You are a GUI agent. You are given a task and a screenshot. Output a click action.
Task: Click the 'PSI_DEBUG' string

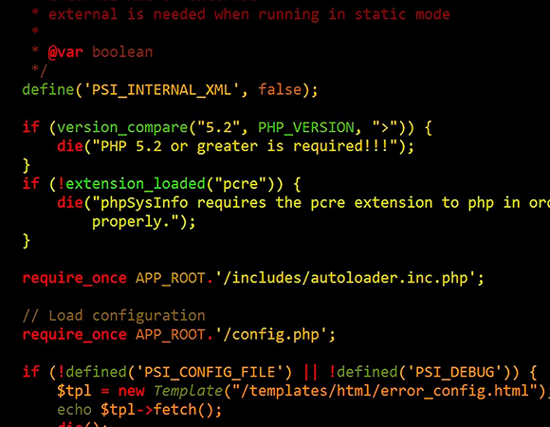455,372
